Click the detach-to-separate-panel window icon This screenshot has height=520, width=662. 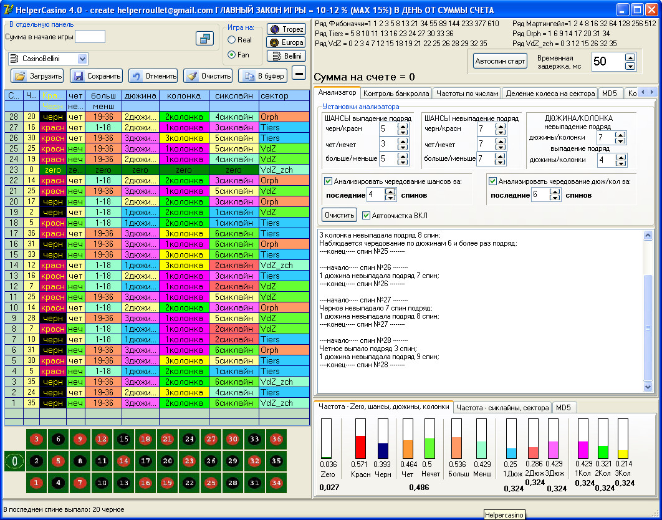(204, 39)
